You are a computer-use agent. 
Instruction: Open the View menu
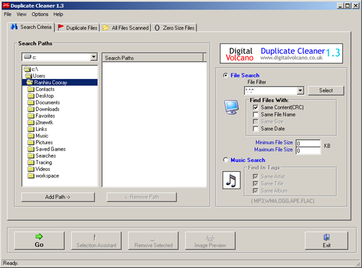coord(21,14)
